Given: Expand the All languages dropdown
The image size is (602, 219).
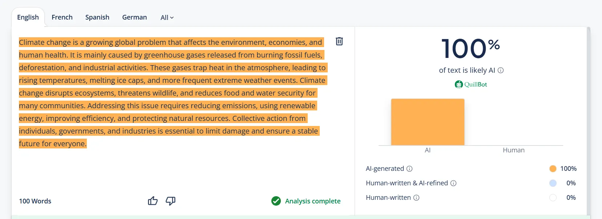Looking at the screenshot, I should pyautogui.click(x=167, y=17).
